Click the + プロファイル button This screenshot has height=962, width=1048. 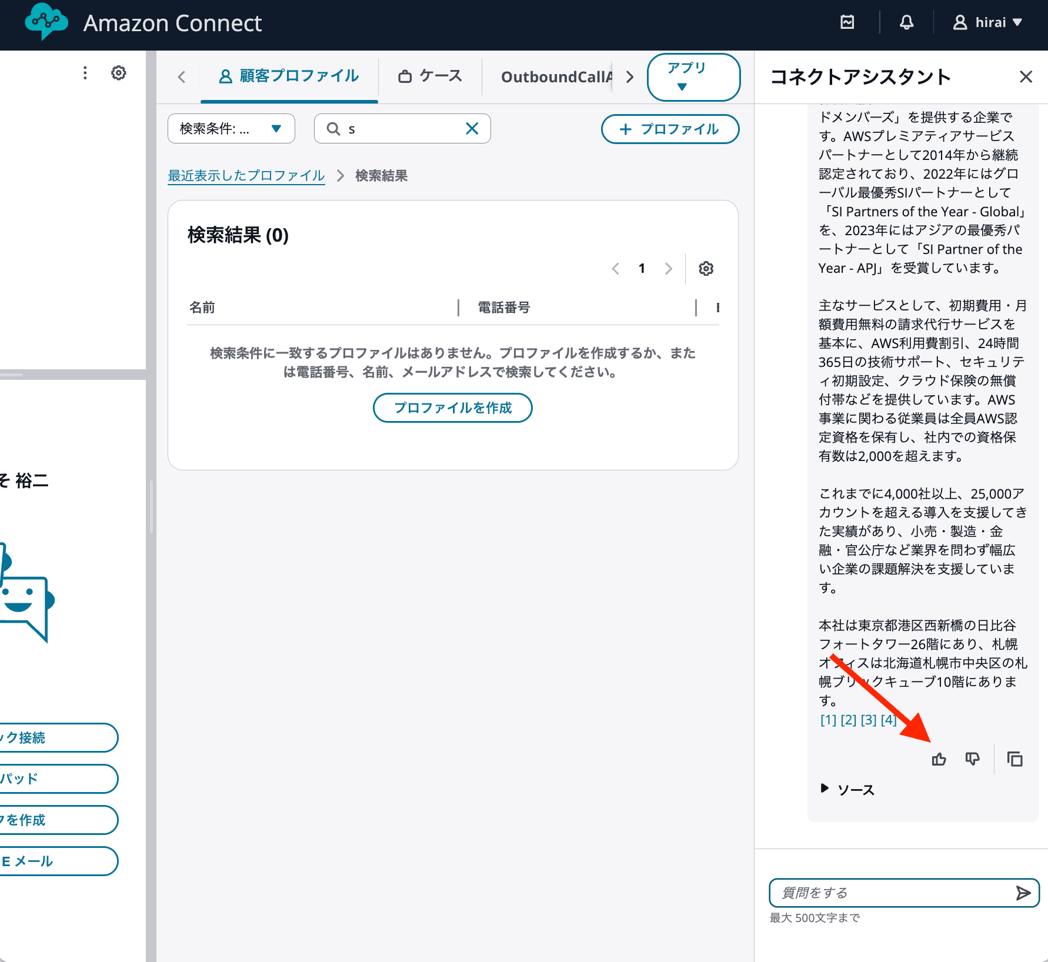coord(670,129)
